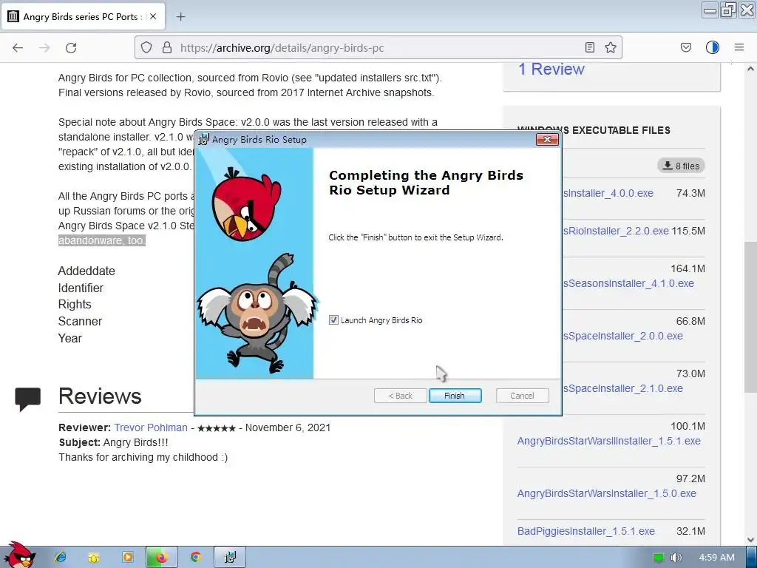Click the green network tray icon
Viewport: 757px width, 568px height.
[x=659, y=558]
